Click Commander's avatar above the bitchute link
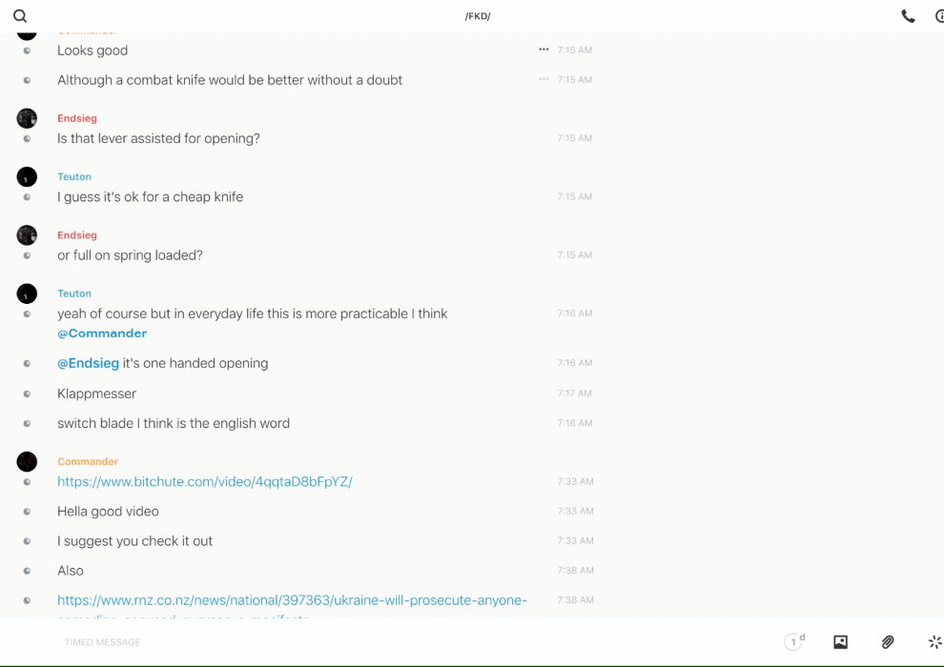The height and width of the screenshot is (667, 944). click(27, 461)
